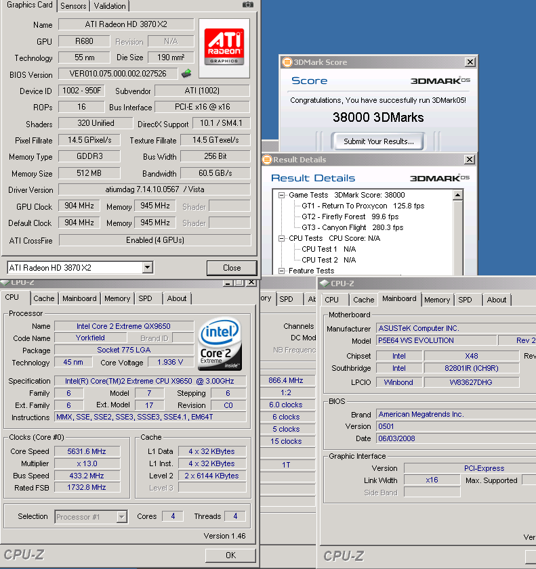The width and height of the screenshot is (536, 569).
Task: Close the Result Details window
Action: tap(470, 159)
